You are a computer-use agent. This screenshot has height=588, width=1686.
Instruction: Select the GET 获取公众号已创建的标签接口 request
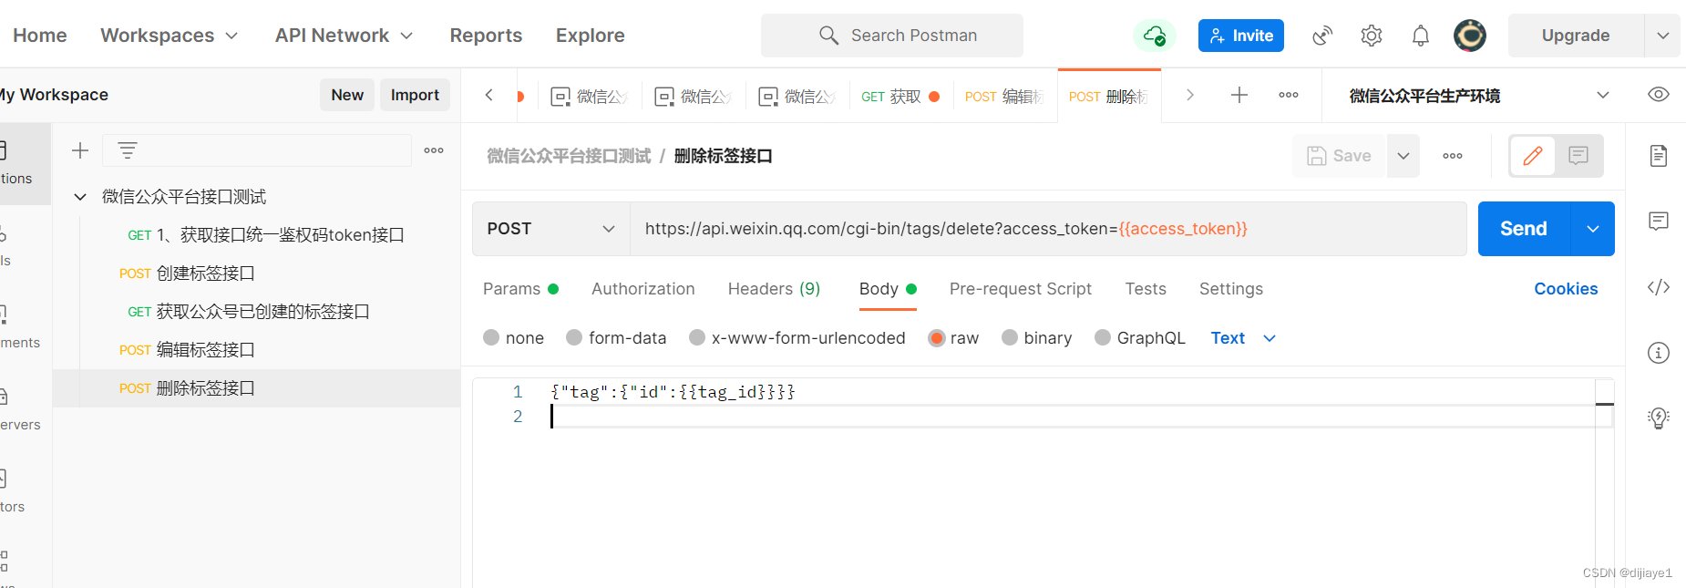click(257, 312)
